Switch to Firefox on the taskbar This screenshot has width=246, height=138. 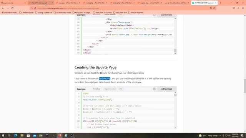pos(60,135)
